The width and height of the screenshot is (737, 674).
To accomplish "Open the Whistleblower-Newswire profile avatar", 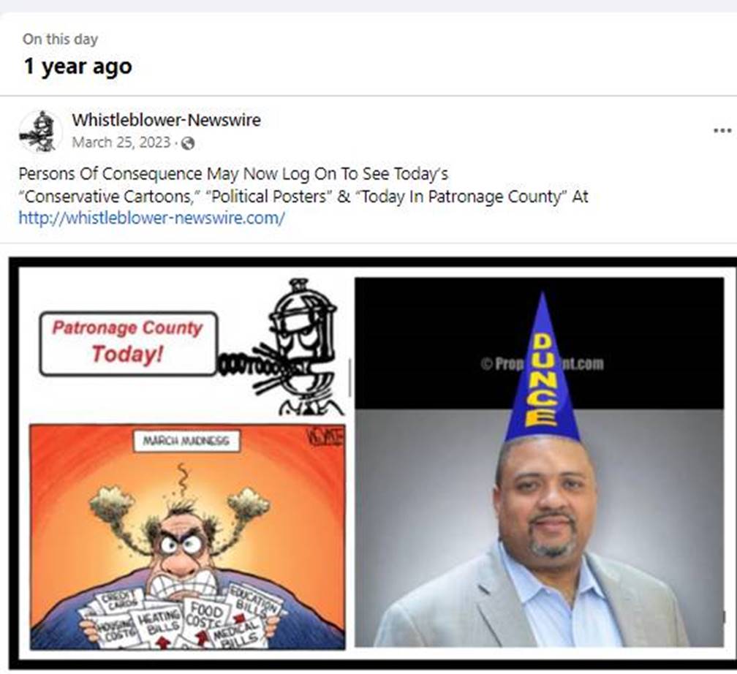I will (x=40, y=131).
